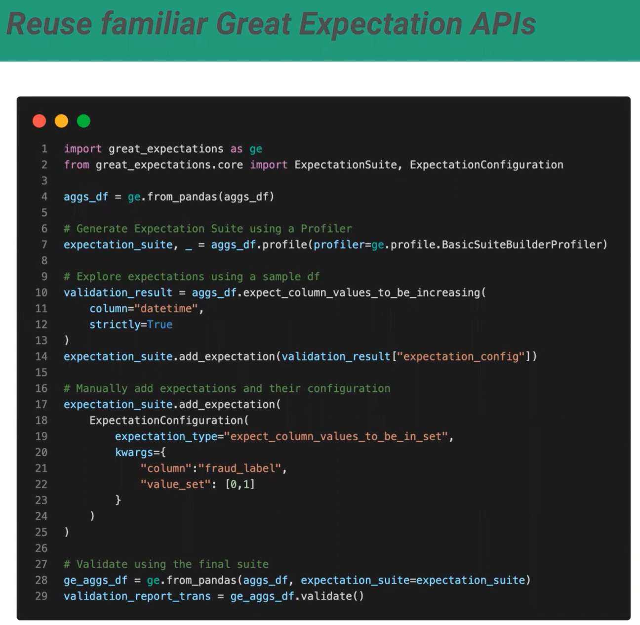
Task: Click 'strictly=True' on line 12
Action: click(x=131, y=325)
